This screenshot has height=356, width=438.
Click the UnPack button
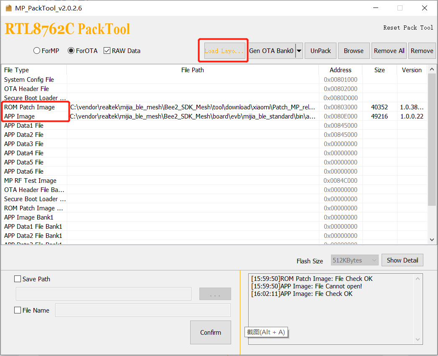pyautogui.click(x=320, y=50)
